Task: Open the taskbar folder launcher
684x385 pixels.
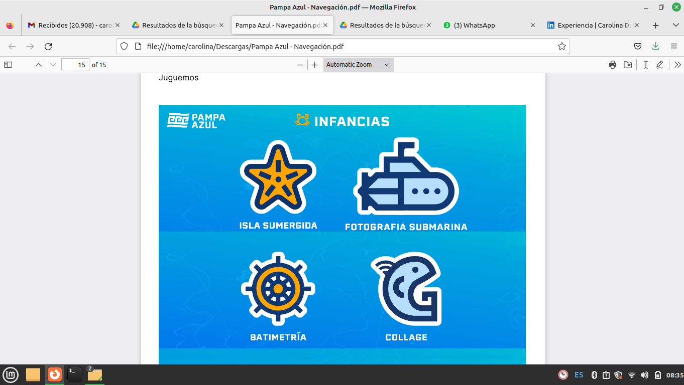Action: click(x=33, y=374)
